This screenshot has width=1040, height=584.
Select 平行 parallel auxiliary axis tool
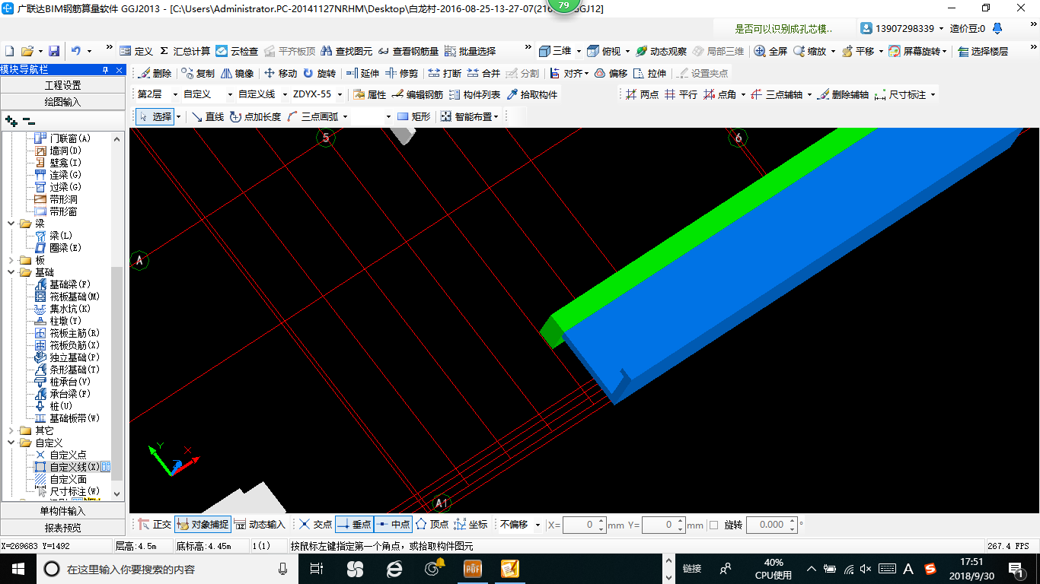point(681,94)
